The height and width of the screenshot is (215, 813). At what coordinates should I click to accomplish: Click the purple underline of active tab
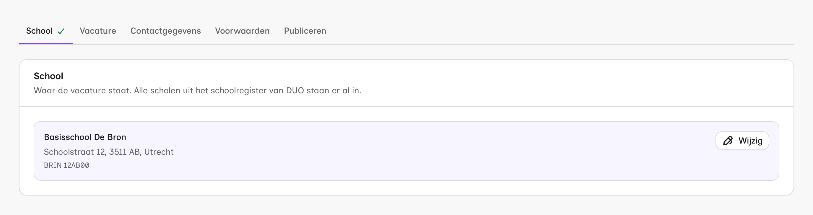[46, 44]
